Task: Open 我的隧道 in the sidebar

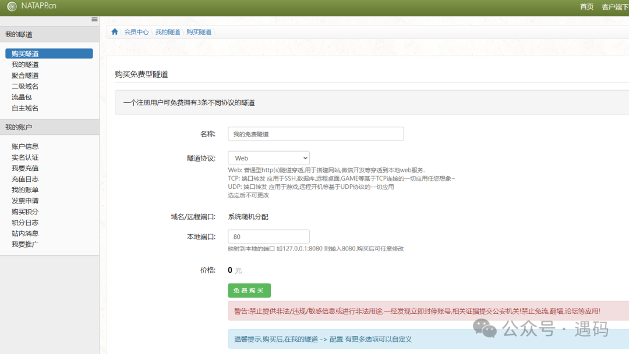Action: (25, 65)
